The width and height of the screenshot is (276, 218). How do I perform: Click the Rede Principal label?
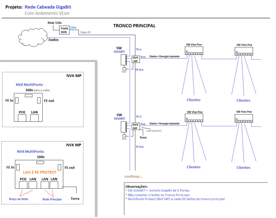pyautogui.click(x=52, y=199)
